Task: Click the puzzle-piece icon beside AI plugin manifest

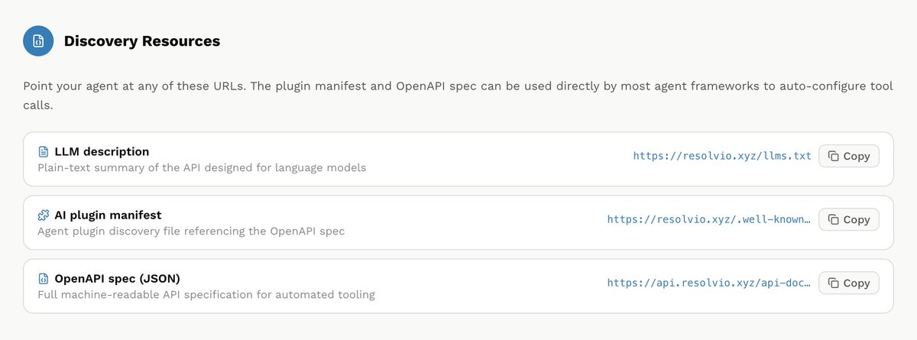Action: pyautogui.click(x=44, y=215)
